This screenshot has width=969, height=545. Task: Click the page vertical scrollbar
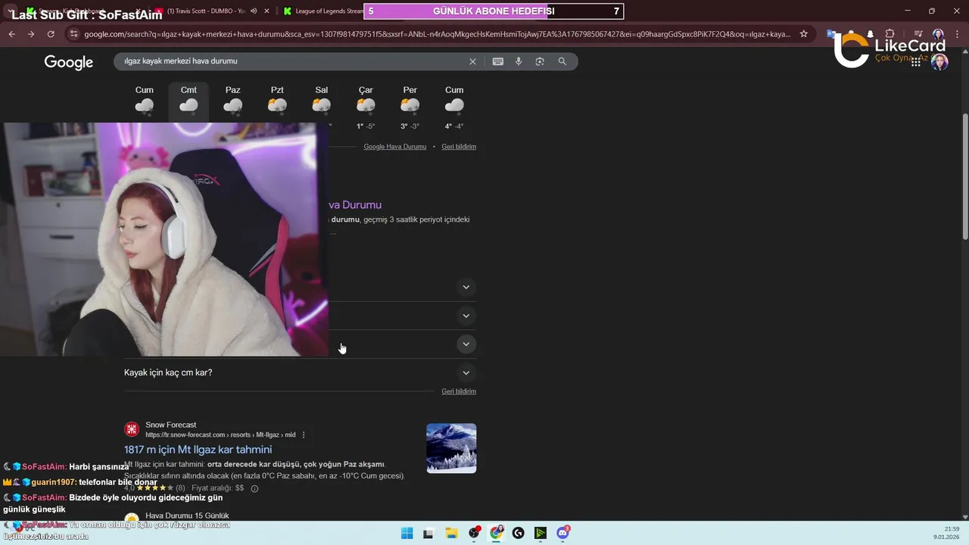tap(964, 178)
